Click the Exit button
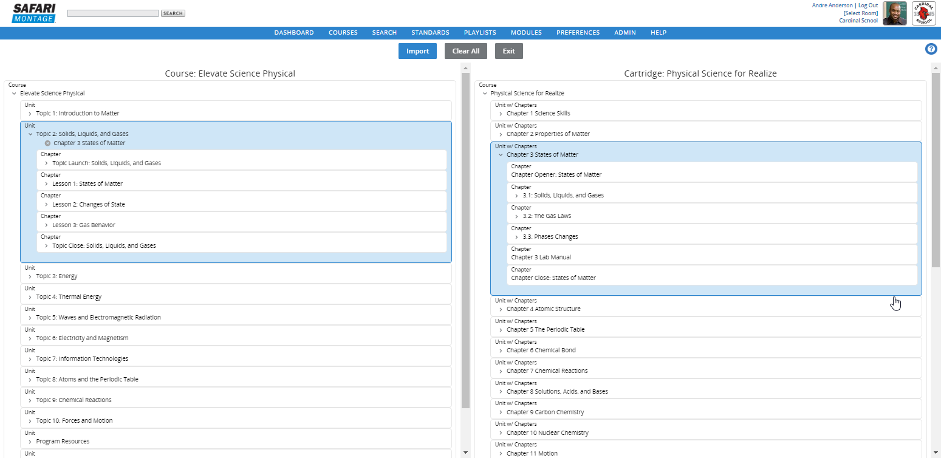The width and height of the screenshot is (941, 458). [509, 51]
